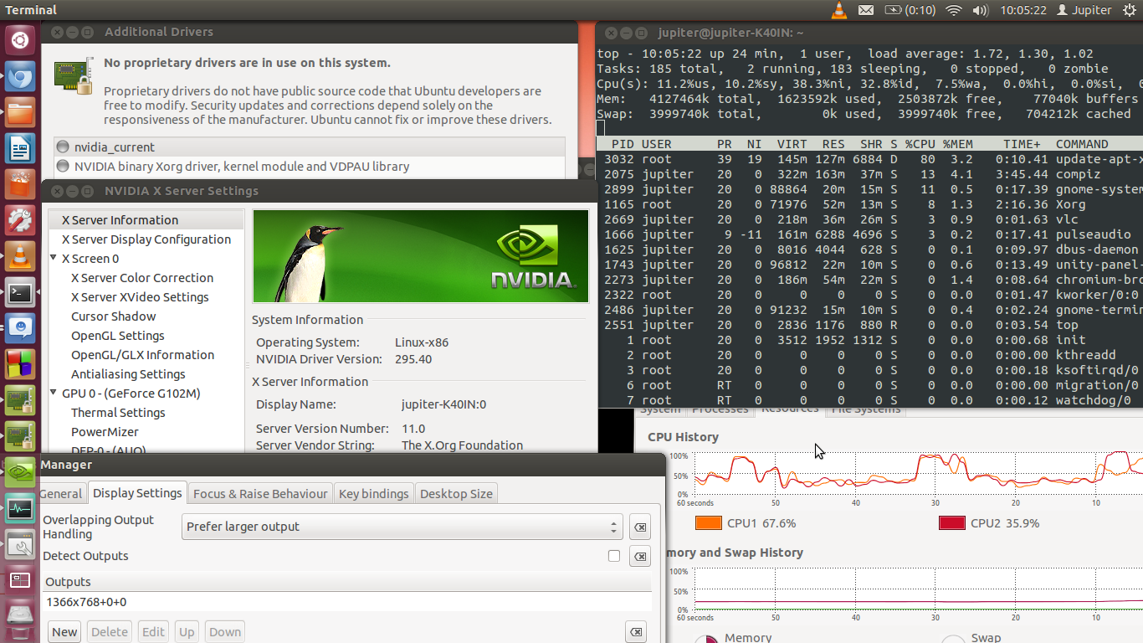Switch to Terminal via launcher icon
Image resolution: width=1143 pixels, height=643 pixels.
coord(20,293)
